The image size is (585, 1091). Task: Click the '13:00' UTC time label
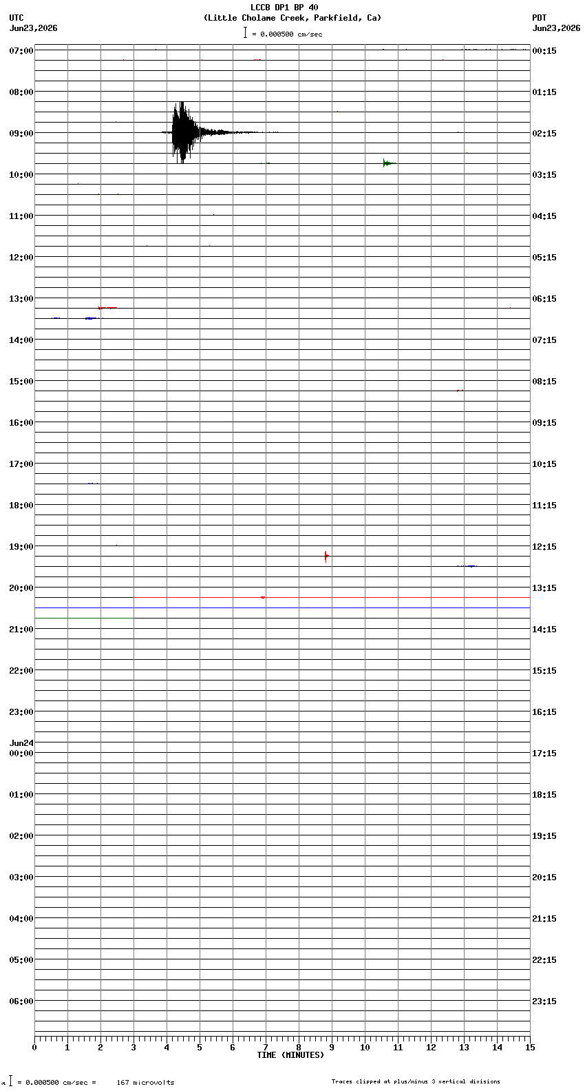click(x=21, y=299)
